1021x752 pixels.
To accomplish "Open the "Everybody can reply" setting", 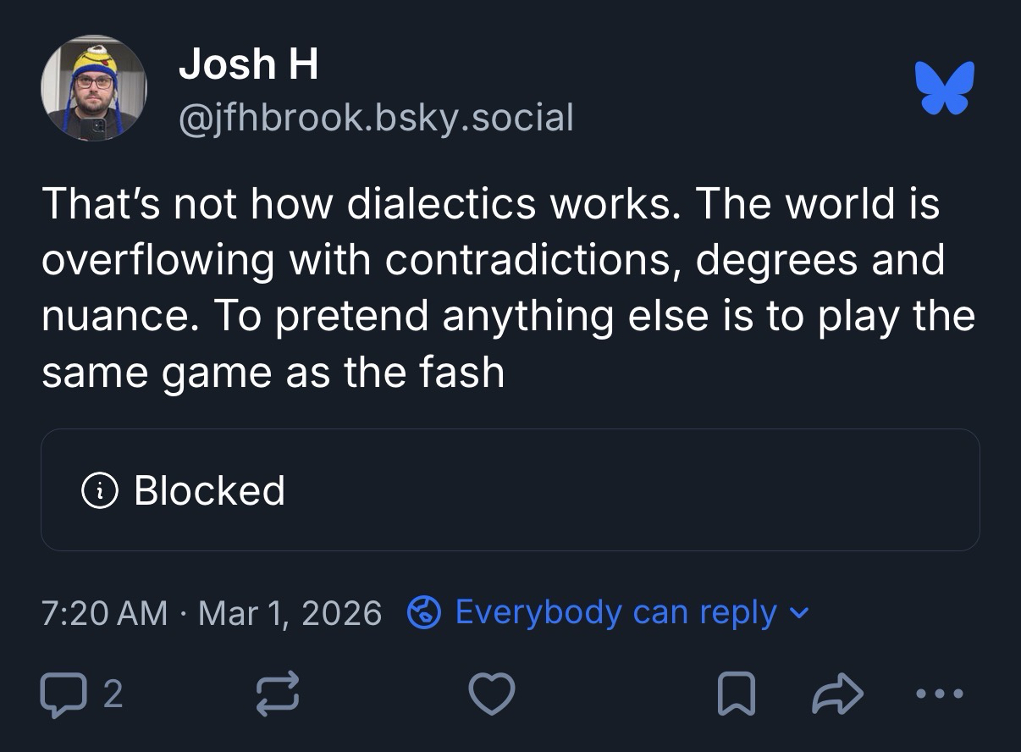I will [x=615, y=612].
